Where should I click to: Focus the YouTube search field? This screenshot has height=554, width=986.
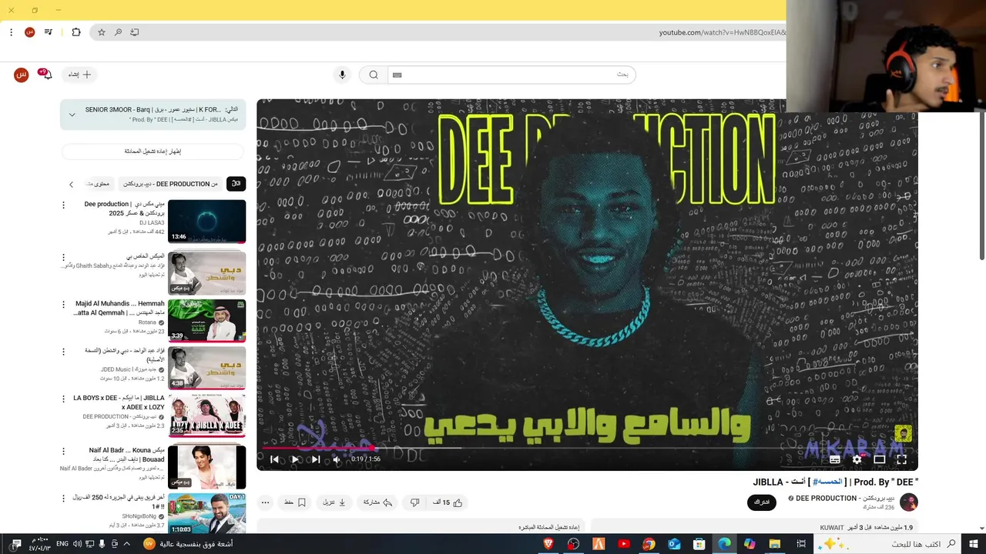tap(511, 75)
